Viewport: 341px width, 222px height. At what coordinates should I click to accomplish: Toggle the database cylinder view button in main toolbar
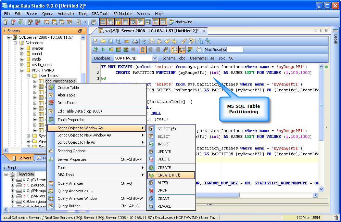(x=118, y=22)
